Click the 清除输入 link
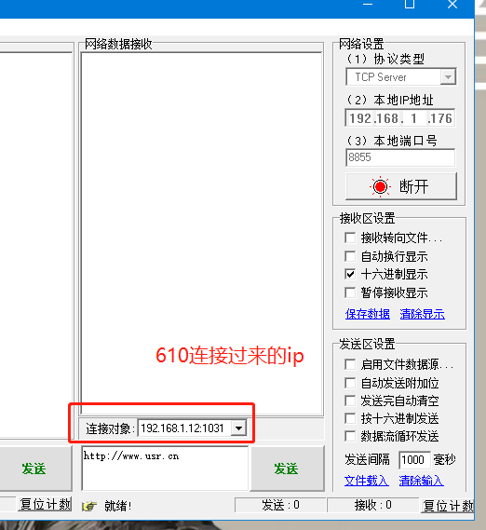This screenshot has height=530, width=486. click(421, 481)
